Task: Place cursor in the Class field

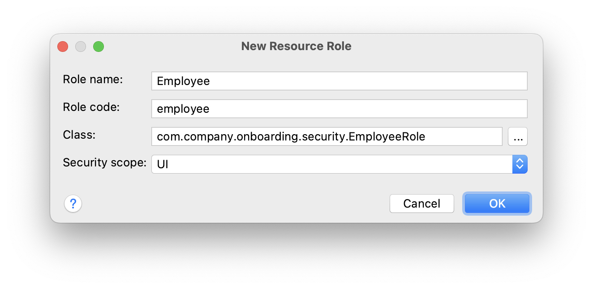Action: pyautogui.click(x=327, y=137)
